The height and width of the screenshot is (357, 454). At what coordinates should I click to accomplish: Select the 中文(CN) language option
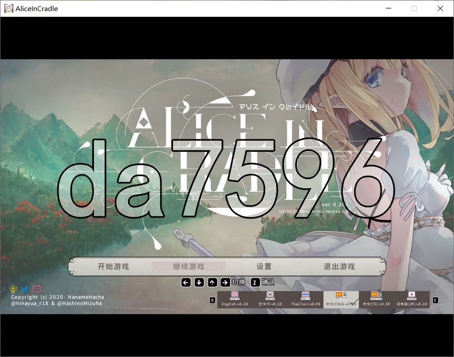point(341,299)
